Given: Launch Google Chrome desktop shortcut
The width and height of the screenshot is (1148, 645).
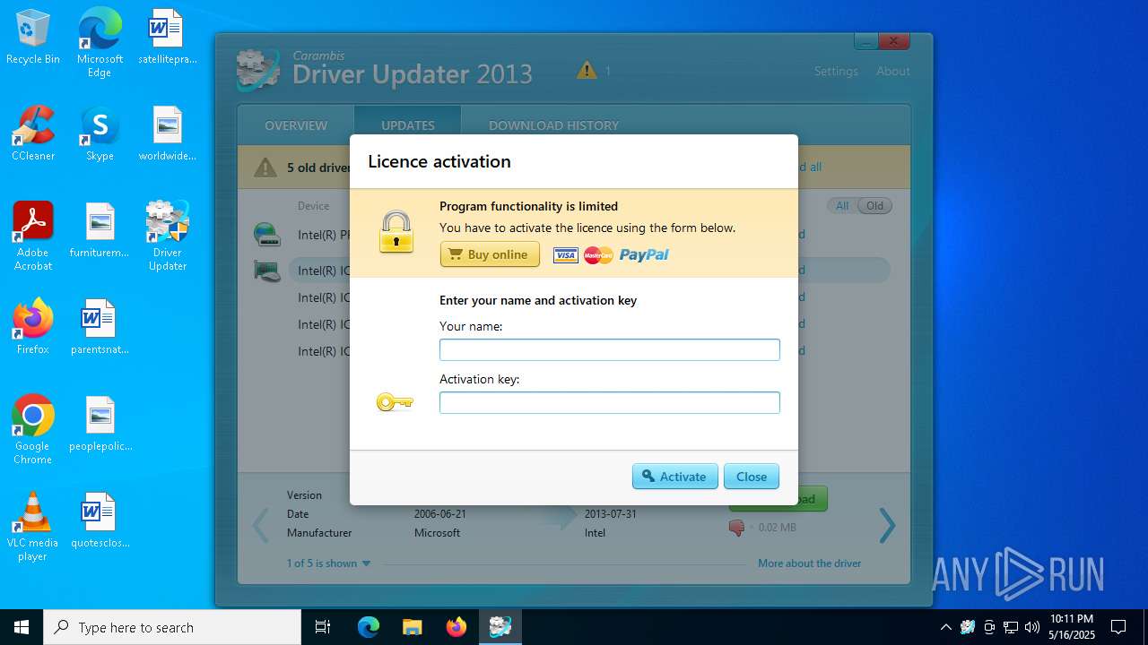Looking at the screenshot, I should click(x=33, y=430).
